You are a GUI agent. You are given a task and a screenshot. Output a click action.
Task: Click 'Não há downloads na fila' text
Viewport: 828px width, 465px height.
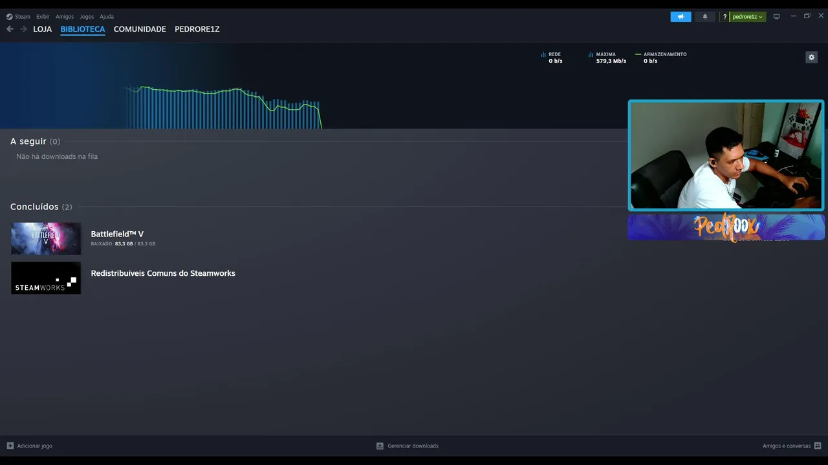click(57, 156)
